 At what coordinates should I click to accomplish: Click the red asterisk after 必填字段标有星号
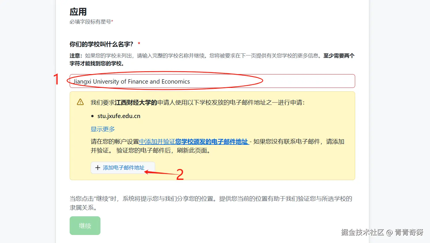click(112, 21)
